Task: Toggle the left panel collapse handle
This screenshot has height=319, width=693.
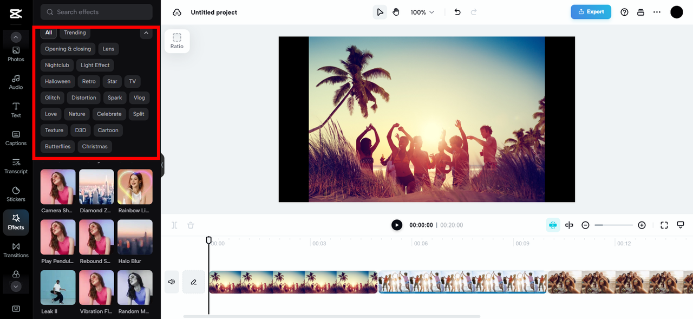Action: point(162,165)
